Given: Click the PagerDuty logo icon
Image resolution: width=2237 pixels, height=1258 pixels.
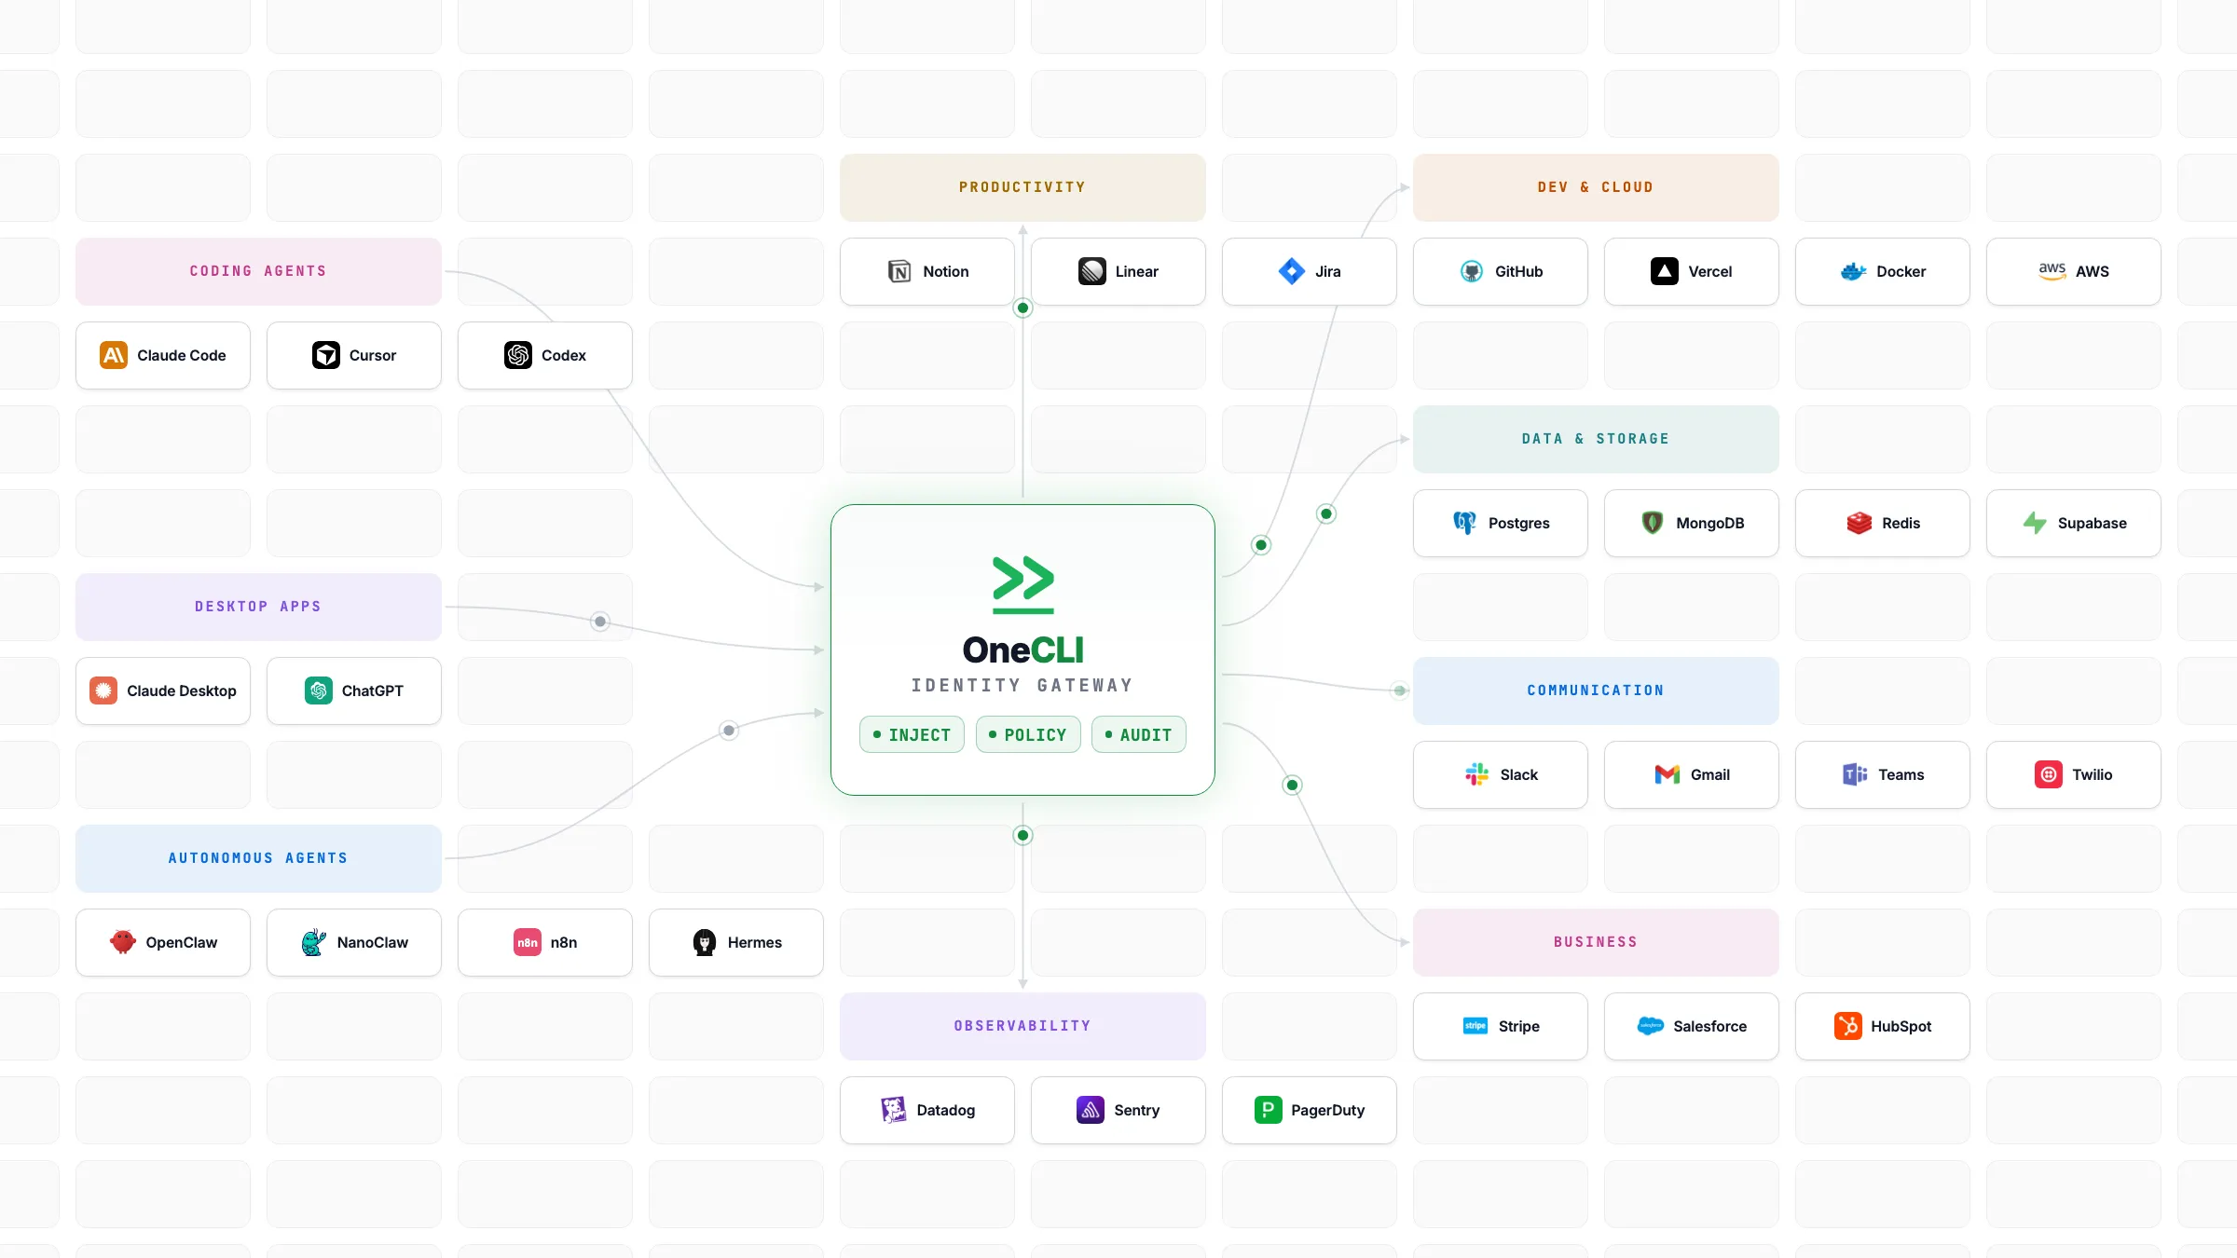Looking at the screenshot, I should coord(1268,1110).
